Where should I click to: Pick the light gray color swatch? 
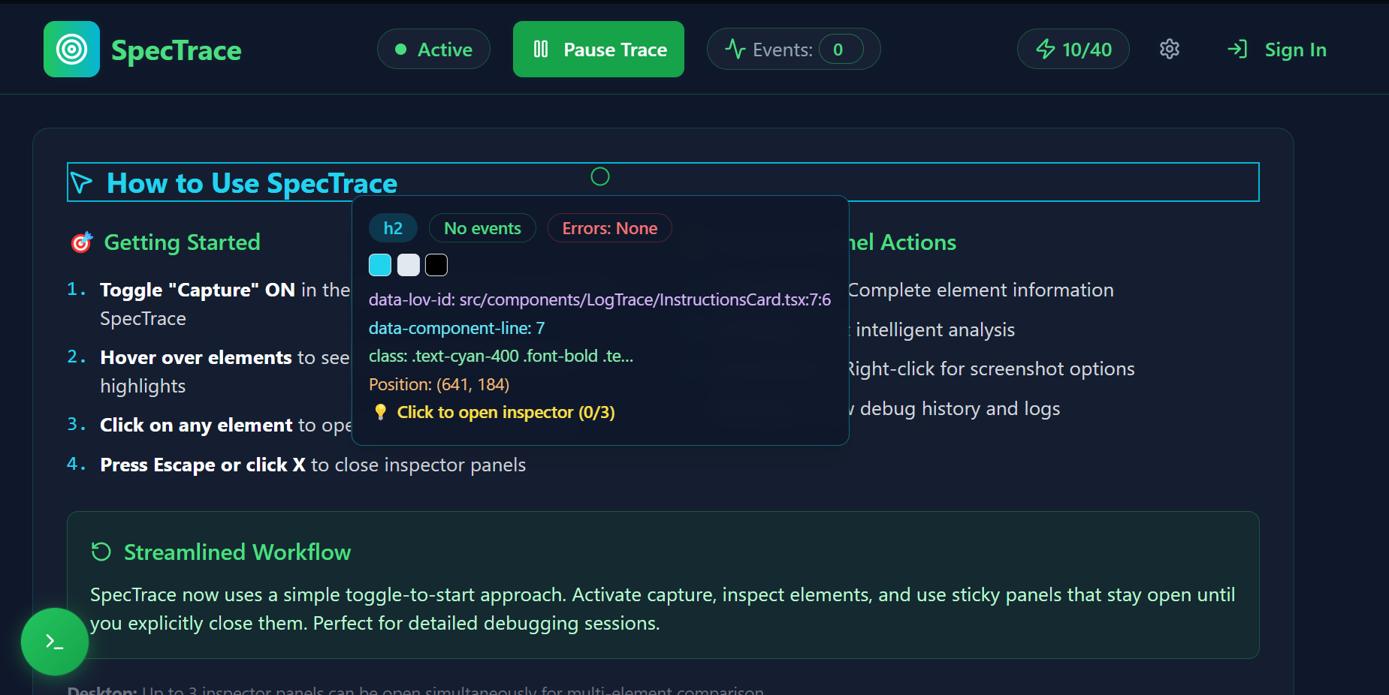tap(409, 265)
